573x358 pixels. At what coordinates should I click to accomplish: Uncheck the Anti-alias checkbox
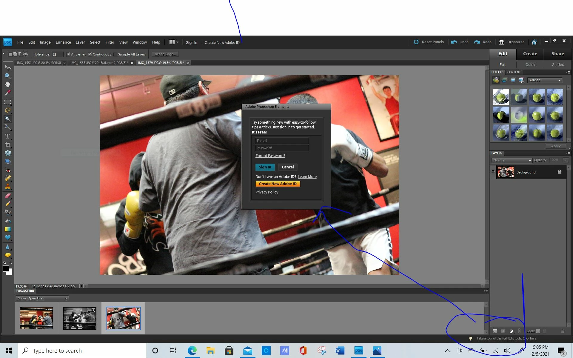[68, 54]
